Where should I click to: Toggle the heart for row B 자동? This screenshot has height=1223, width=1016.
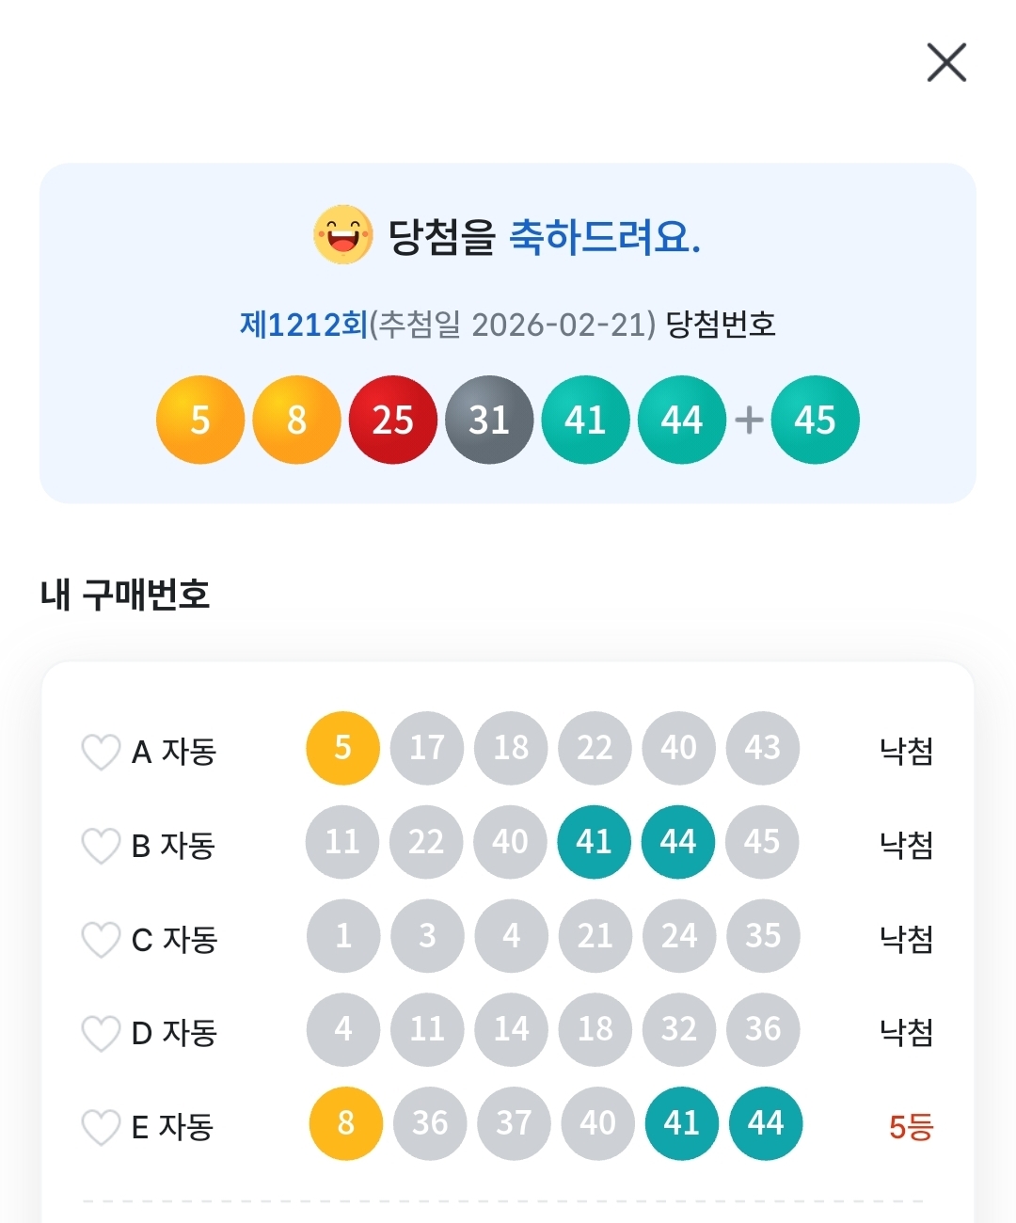pyautogui.click(x=101, y=846)
